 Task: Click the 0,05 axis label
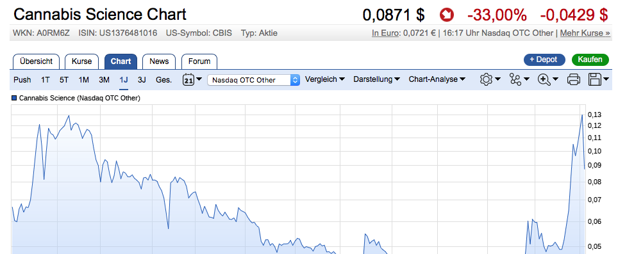point(594,246)
